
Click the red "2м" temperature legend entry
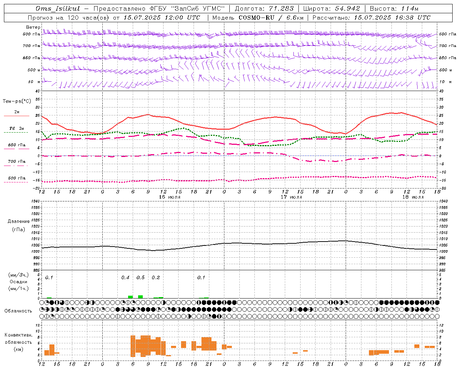pos(17,112)
